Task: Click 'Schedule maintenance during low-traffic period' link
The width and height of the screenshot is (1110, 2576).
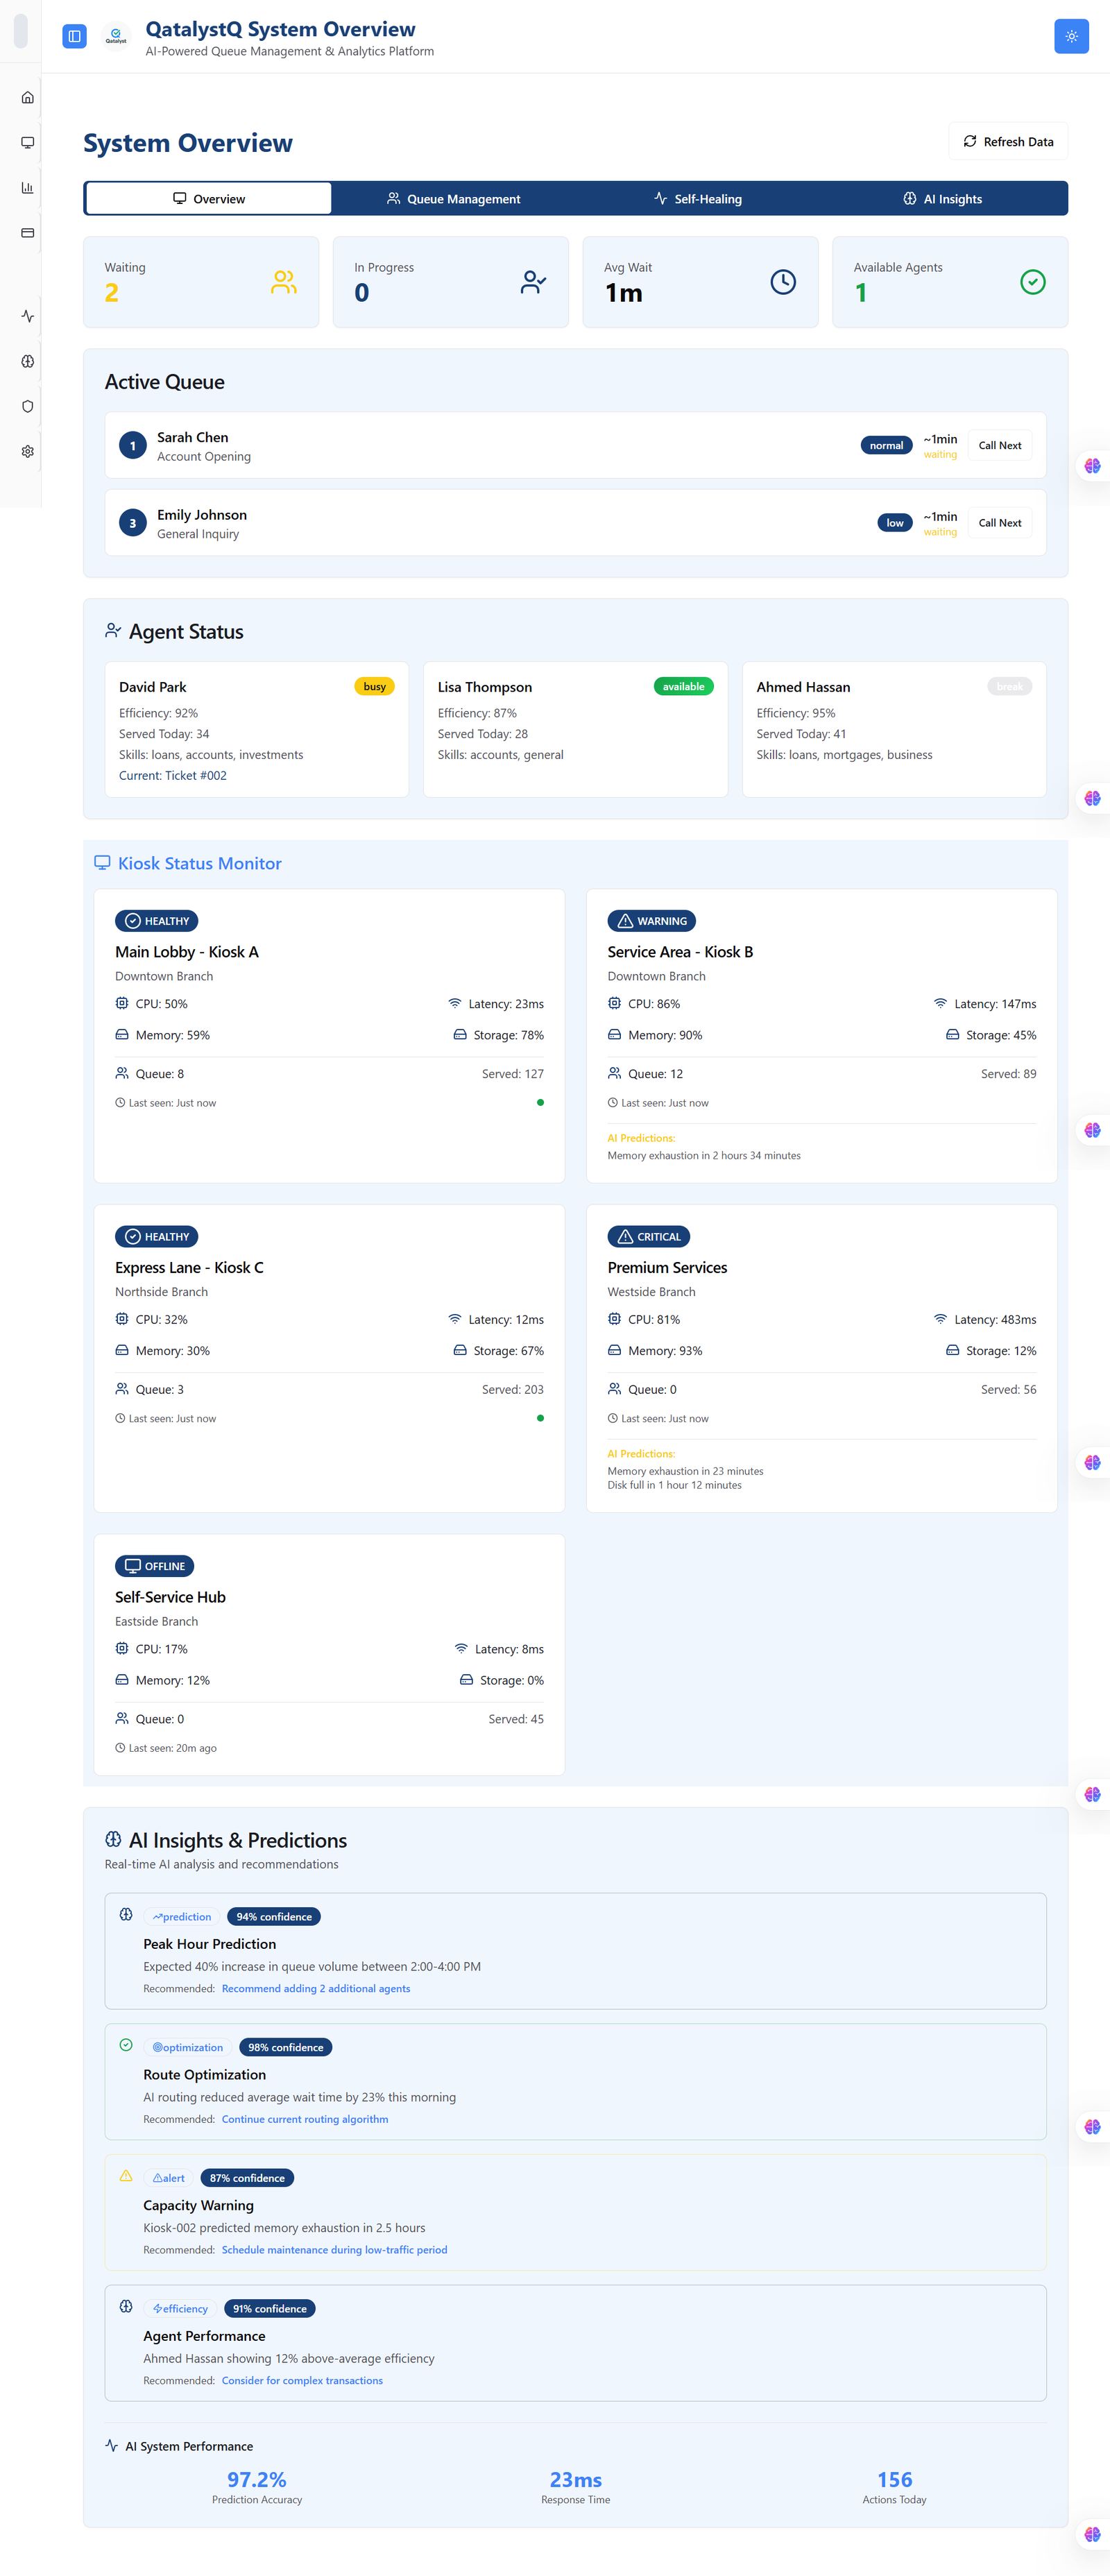Action: [x=334, y=2249]
